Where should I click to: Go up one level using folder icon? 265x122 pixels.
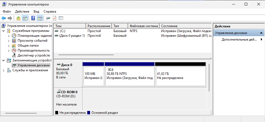[18, 18]
